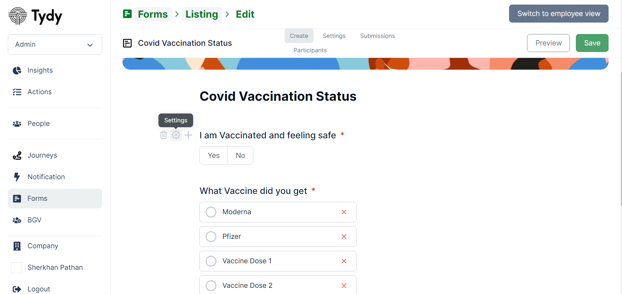Choose the Vaccine Dose 1 radio button
This screenshot has height=294, width=622.
(211, 261)
